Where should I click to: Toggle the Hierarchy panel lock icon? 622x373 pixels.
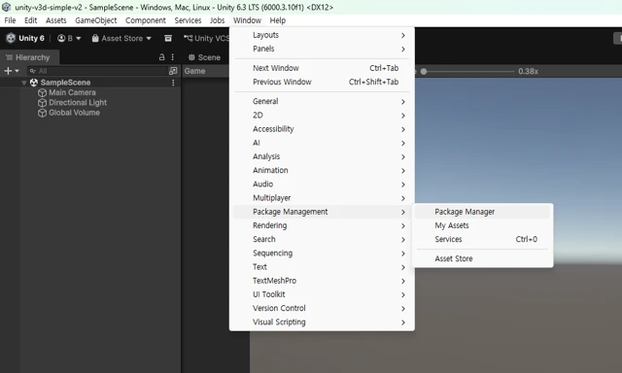coord(161,57)
